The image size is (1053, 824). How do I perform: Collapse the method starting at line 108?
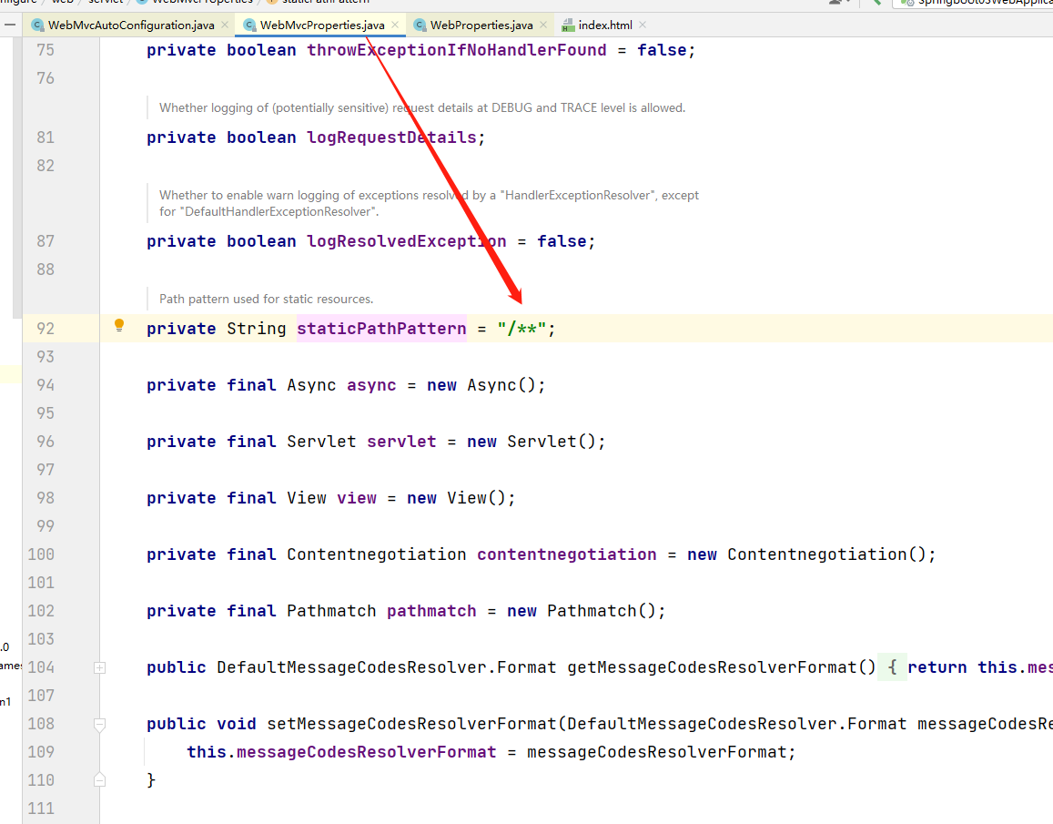pyautogui.click(x=99, y=725)
